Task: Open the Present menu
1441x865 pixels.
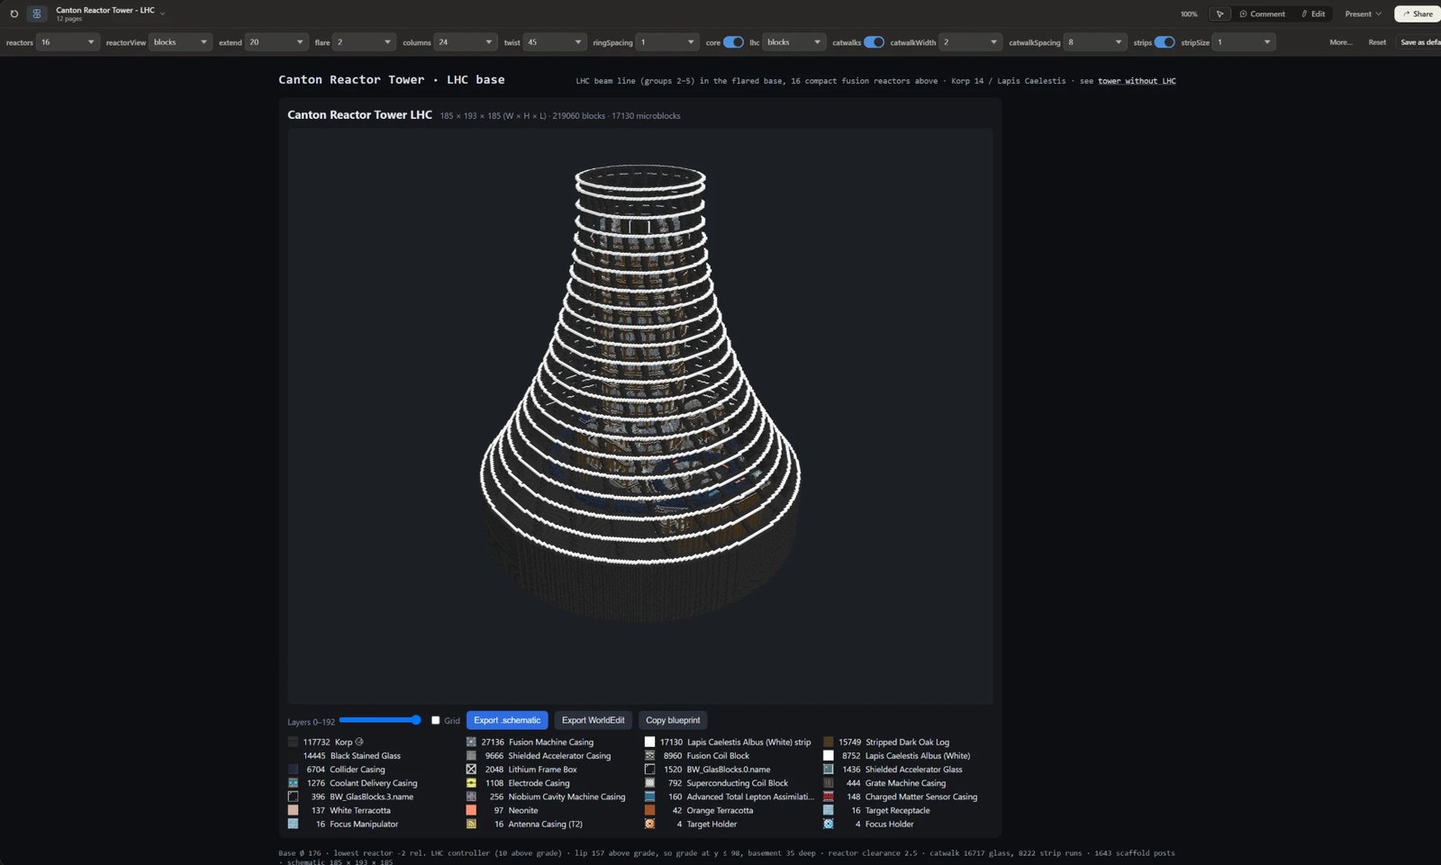Action: pos(1363,14)
